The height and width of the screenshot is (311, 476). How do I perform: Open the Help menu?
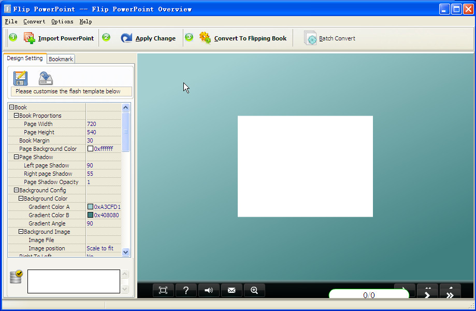point(85,22)
